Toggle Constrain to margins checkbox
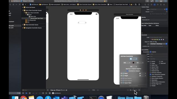 click(x=127, y=71)
